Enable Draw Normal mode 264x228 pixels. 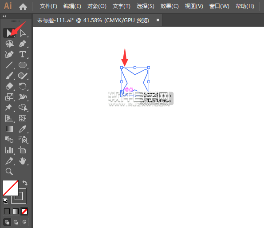point(7,222)
